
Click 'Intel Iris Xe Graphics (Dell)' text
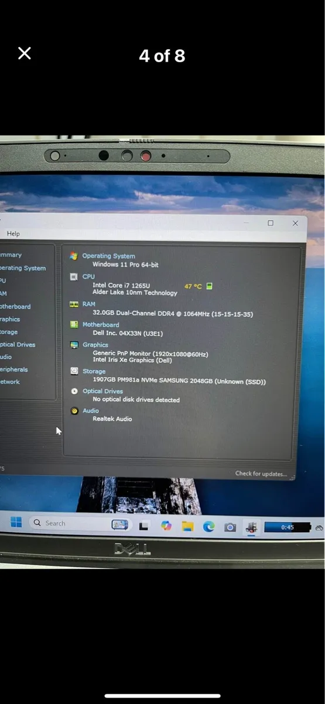click(x=132, y=360)
